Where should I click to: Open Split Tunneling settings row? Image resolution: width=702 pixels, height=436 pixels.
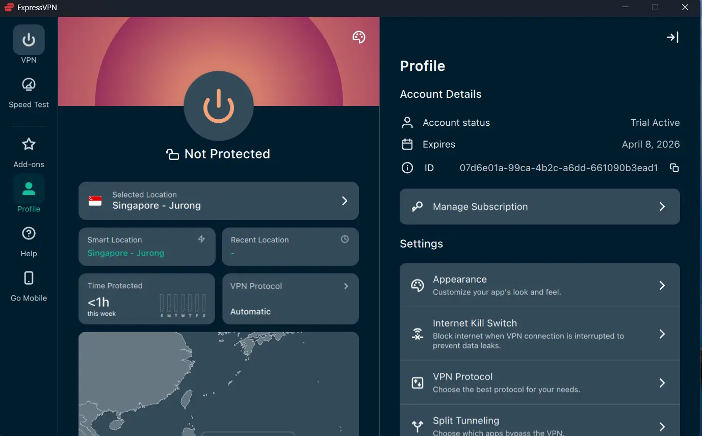pos(540,421)
